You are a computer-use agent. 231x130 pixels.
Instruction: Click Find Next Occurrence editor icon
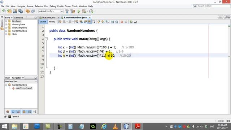[85, 22]
